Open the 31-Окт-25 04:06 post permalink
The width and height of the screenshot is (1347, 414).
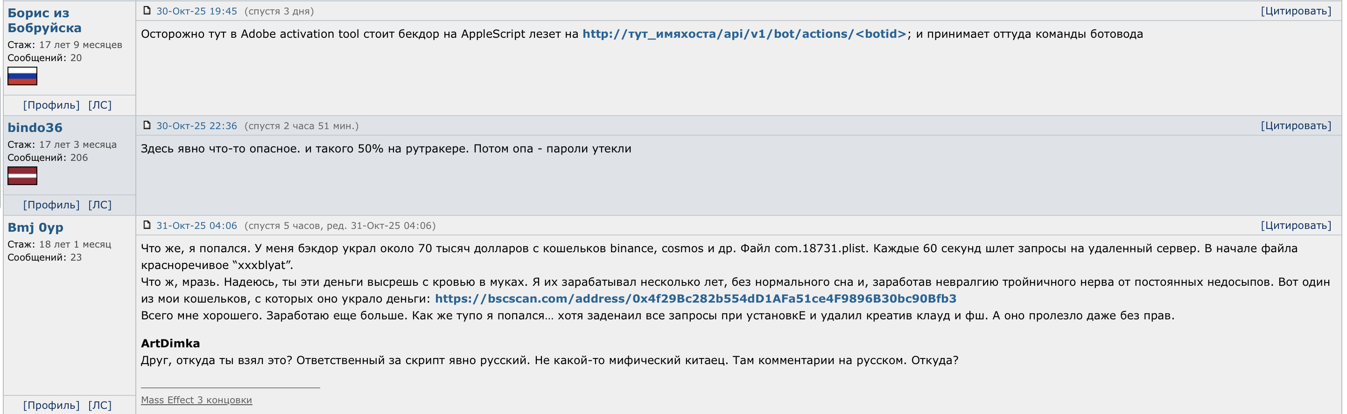pyautogui.click(x=196, y=226)
